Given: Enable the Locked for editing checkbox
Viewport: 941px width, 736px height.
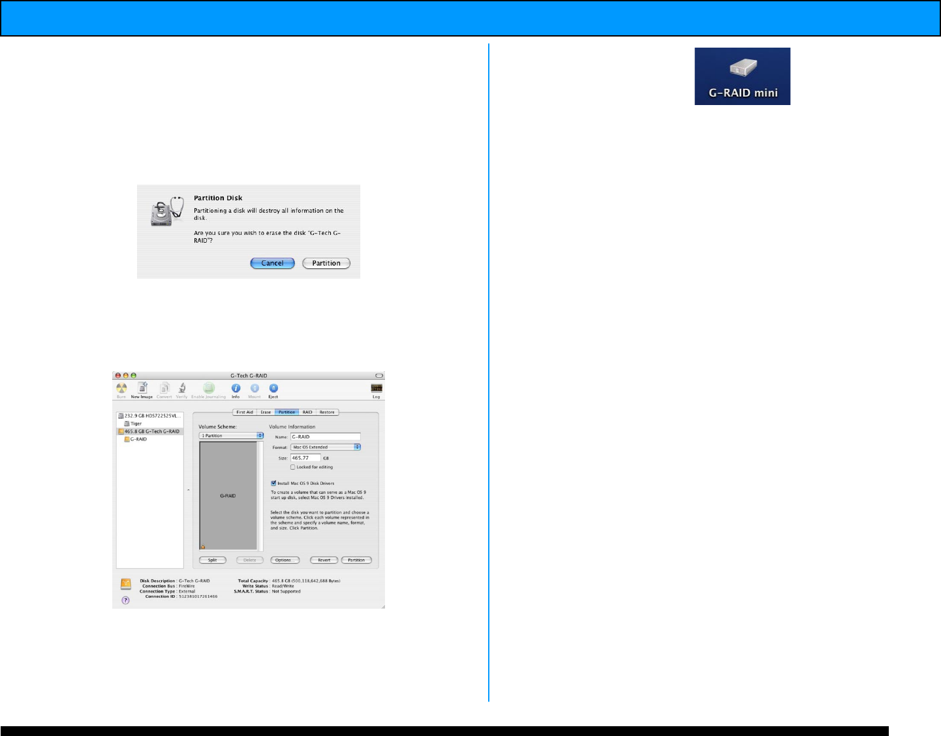Looking at the screenshot, I should [292, 467].
